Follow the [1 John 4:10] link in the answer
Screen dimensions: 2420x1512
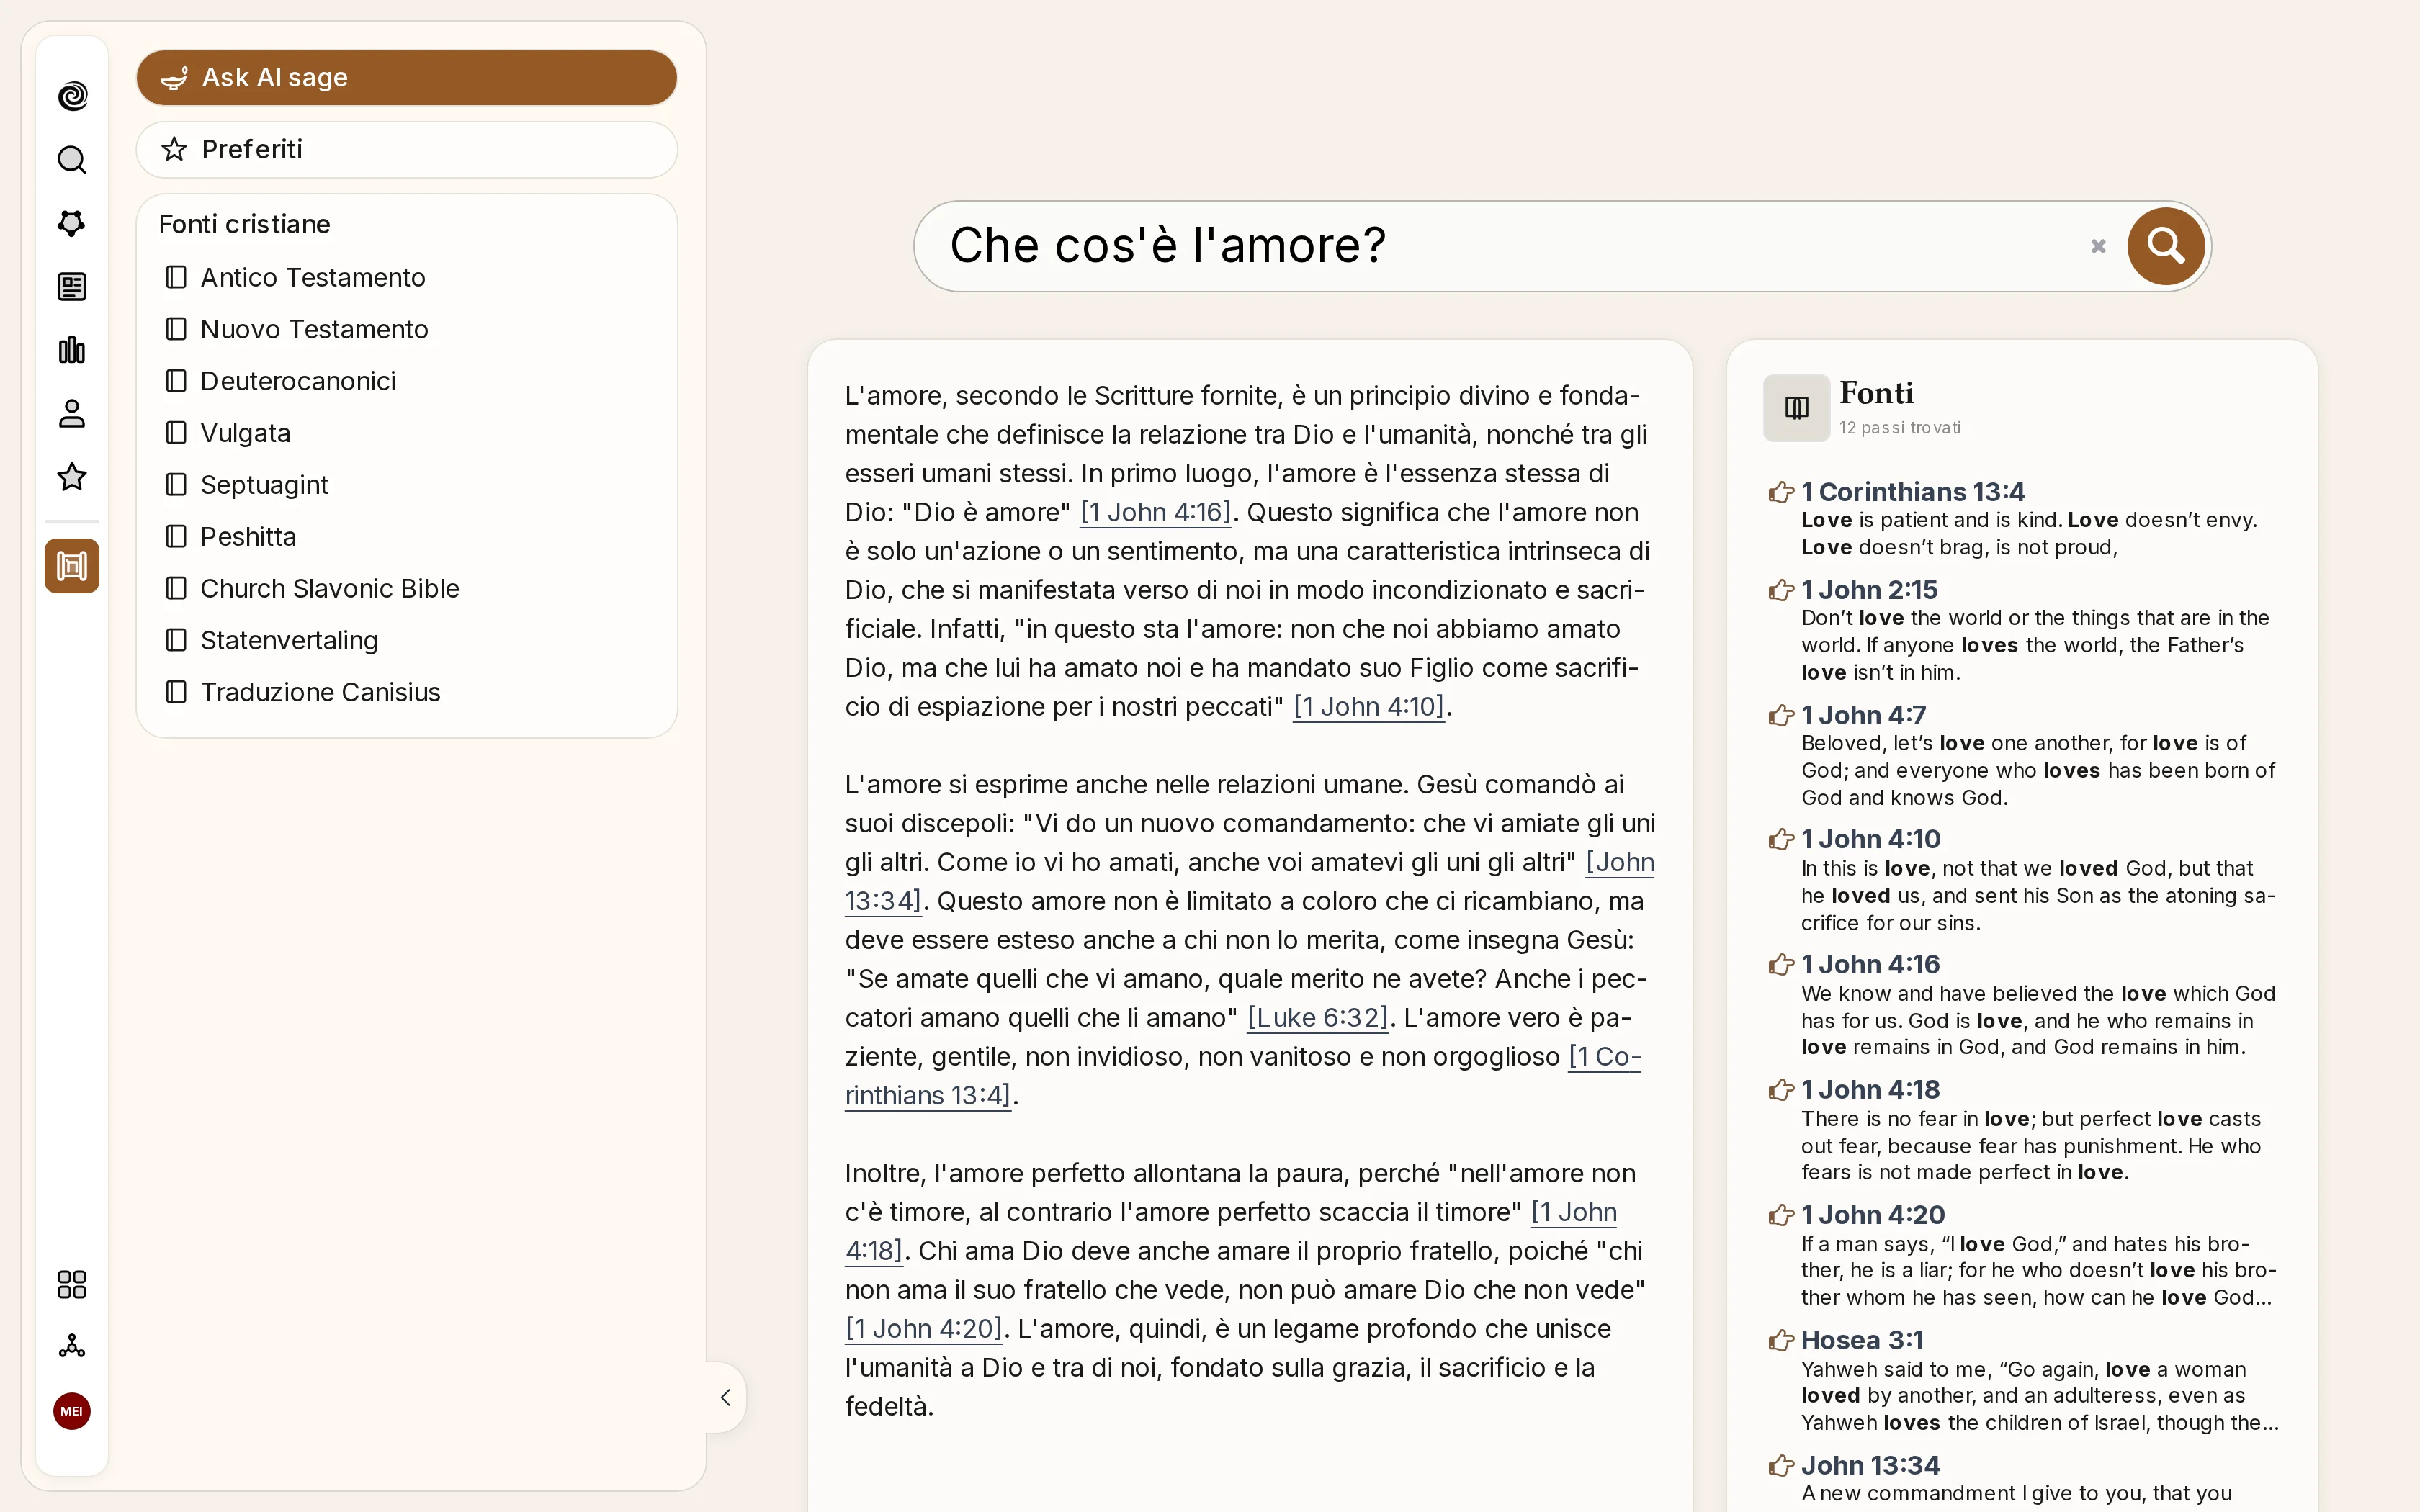click(1369, 707)
